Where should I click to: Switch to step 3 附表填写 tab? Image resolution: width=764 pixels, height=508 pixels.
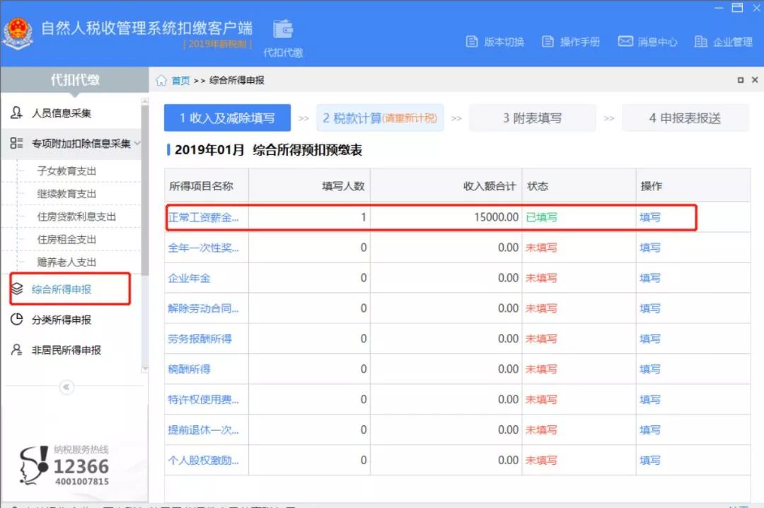[532, 117]
